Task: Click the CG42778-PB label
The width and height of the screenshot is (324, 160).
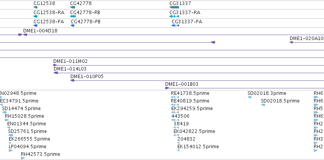Action: click(86, 21)
